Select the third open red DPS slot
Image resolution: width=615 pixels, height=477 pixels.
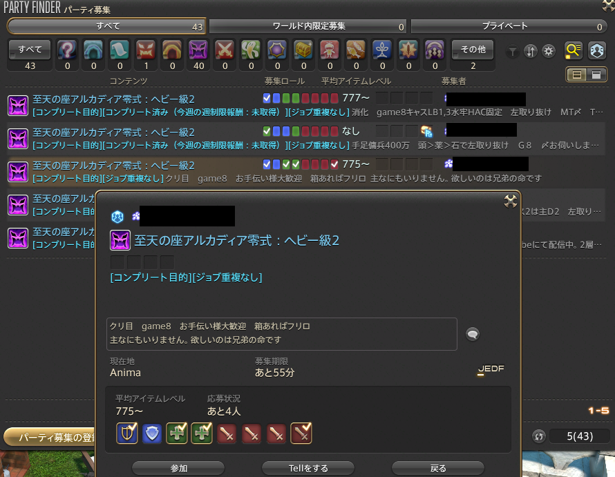point(276,434)
